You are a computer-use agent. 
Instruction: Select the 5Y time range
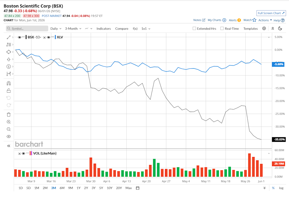point(101,188)
